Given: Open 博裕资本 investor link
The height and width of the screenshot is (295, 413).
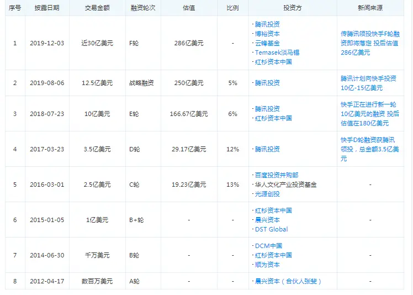Looking at the screenshot, I should 267,34.
